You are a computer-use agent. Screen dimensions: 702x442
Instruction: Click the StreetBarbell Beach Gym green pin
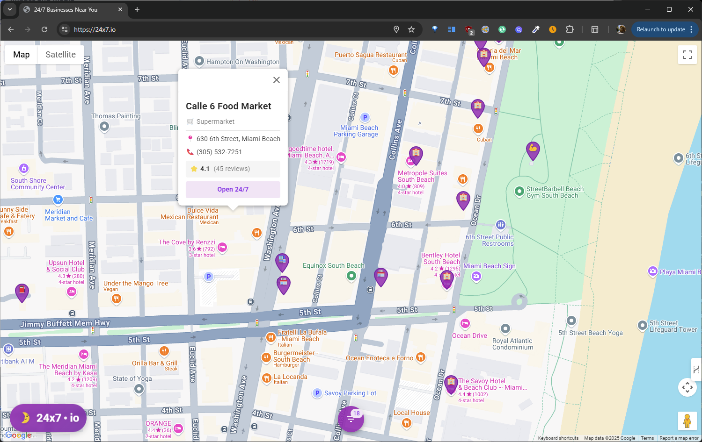tap(519, 191)
